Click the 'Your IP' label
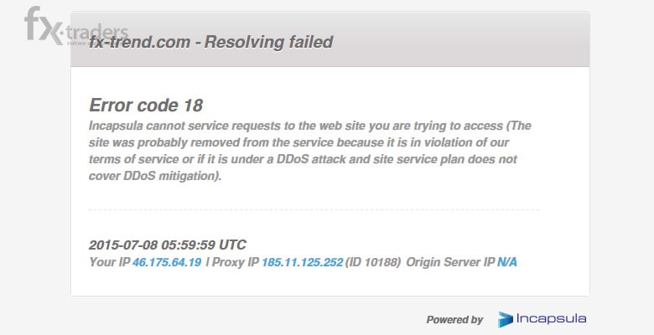This screenshot has width=654, height=335. click(x=110, y=262)
